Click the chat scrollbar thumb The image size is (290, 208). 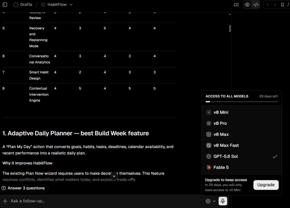coord(230,29)
